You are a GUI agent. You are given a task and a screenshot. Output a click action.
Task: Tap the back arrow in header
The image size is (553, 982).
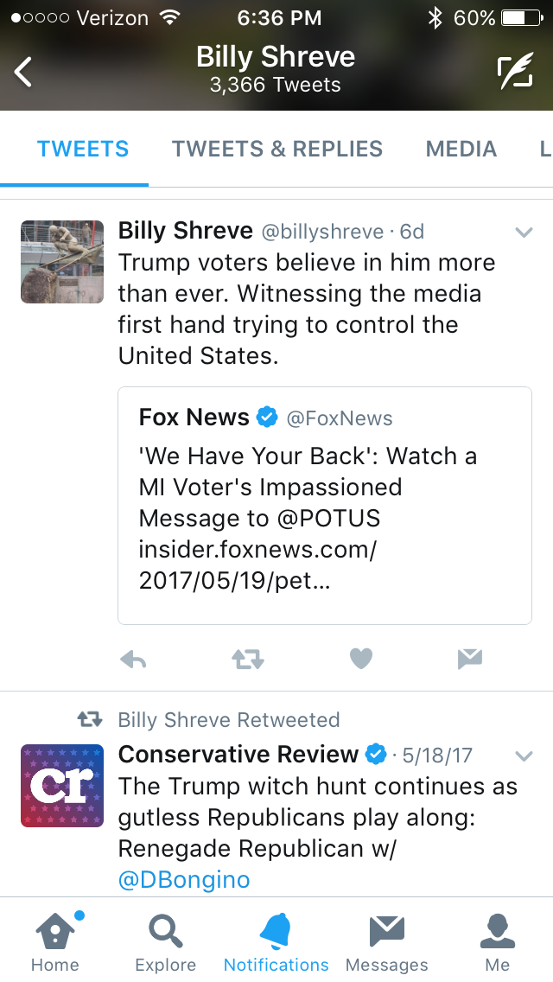pyautogui.click(x=24, y=72)
